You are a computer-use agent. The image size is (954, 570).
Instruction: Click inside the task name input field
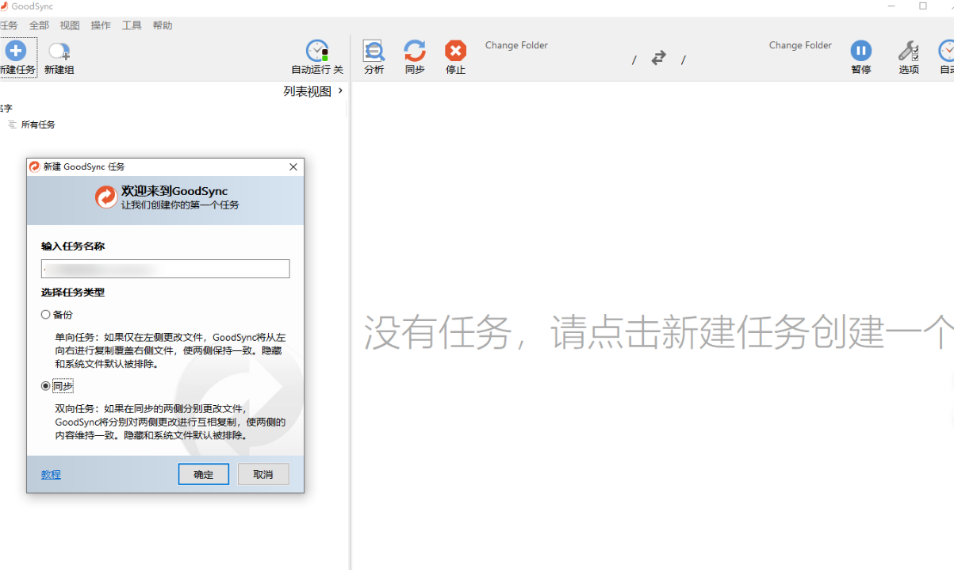(165, 269)
